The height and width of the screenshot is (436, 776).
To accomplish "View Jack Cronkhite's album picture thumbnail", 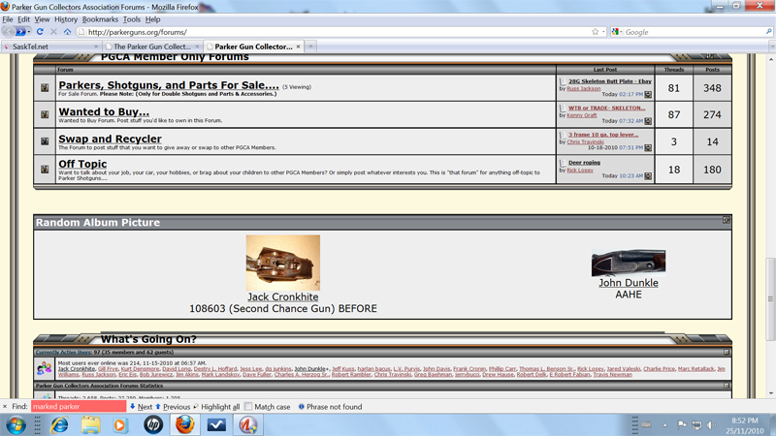I will tap(282, 262).
